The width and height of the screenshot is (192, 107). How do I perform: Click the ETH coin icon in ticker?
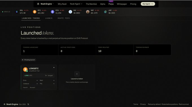(53, 12)
